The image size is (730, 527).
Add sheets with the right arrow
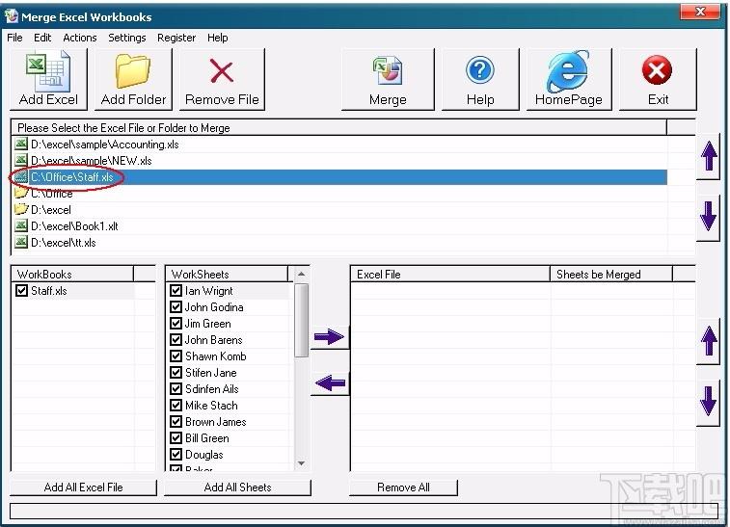(329, 337)
